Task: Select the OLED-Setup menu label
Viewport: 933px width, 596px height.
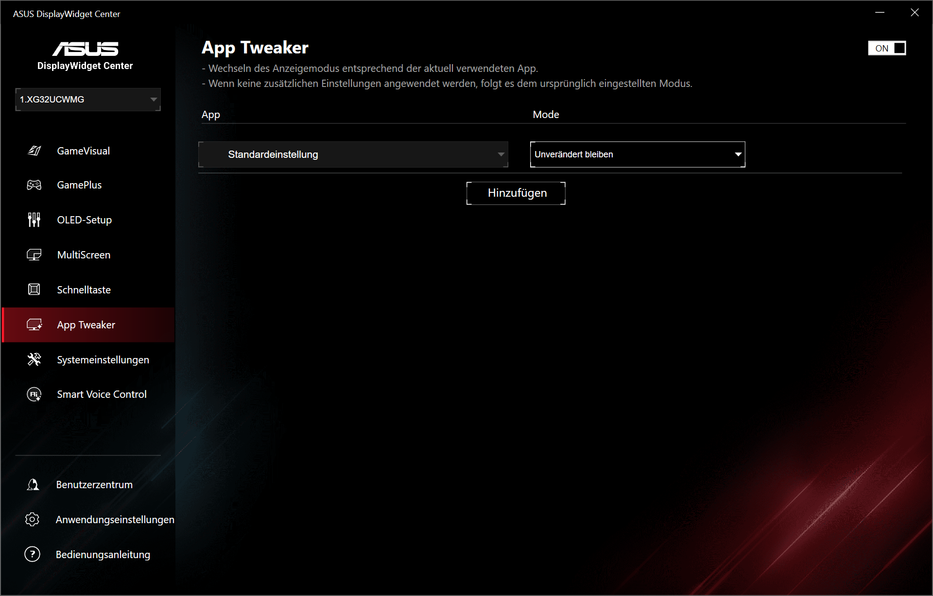Action: coord(85,220)
